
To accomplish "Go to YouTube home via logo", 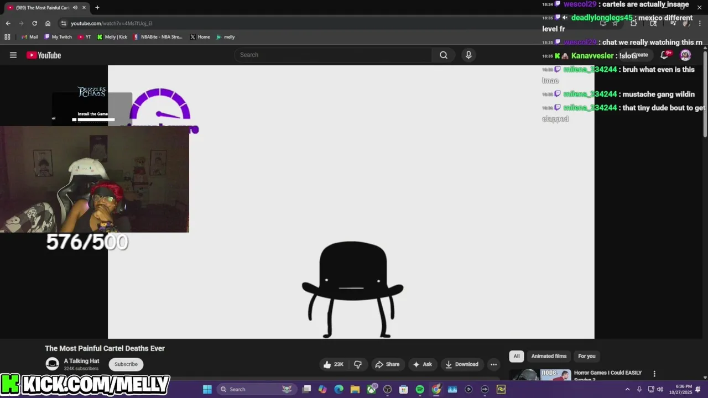I will pyautogui.click(x=44, y=55).
